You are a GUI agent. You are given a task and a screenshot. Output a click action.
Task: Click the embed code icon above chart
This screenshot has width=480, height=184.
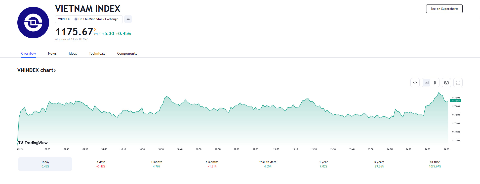coord(415,83)
